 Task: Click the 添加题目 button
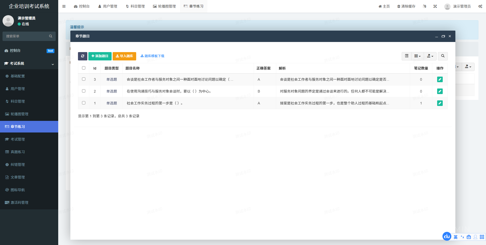click(100, 56)
